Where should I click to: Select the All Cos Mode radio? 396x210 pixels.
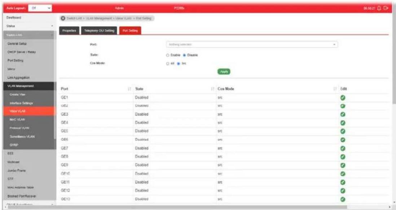167,64
